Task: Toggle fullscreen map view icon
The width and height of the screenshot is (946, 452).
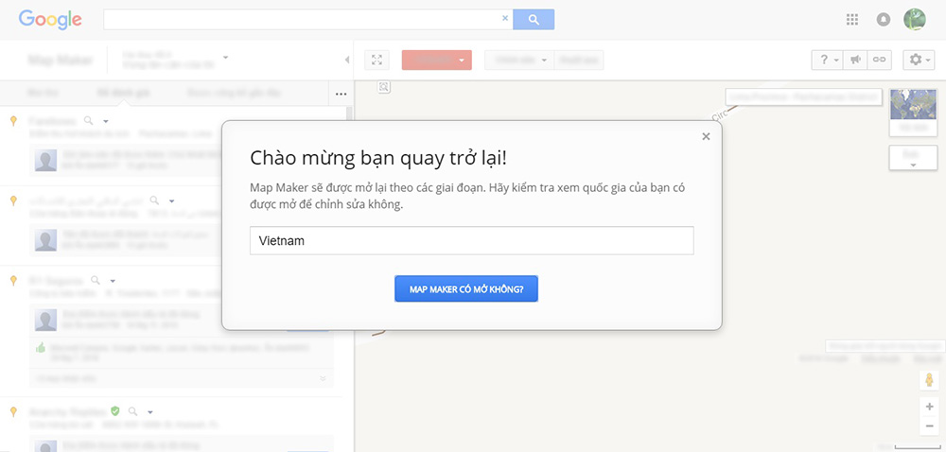Action: (377, 60)
